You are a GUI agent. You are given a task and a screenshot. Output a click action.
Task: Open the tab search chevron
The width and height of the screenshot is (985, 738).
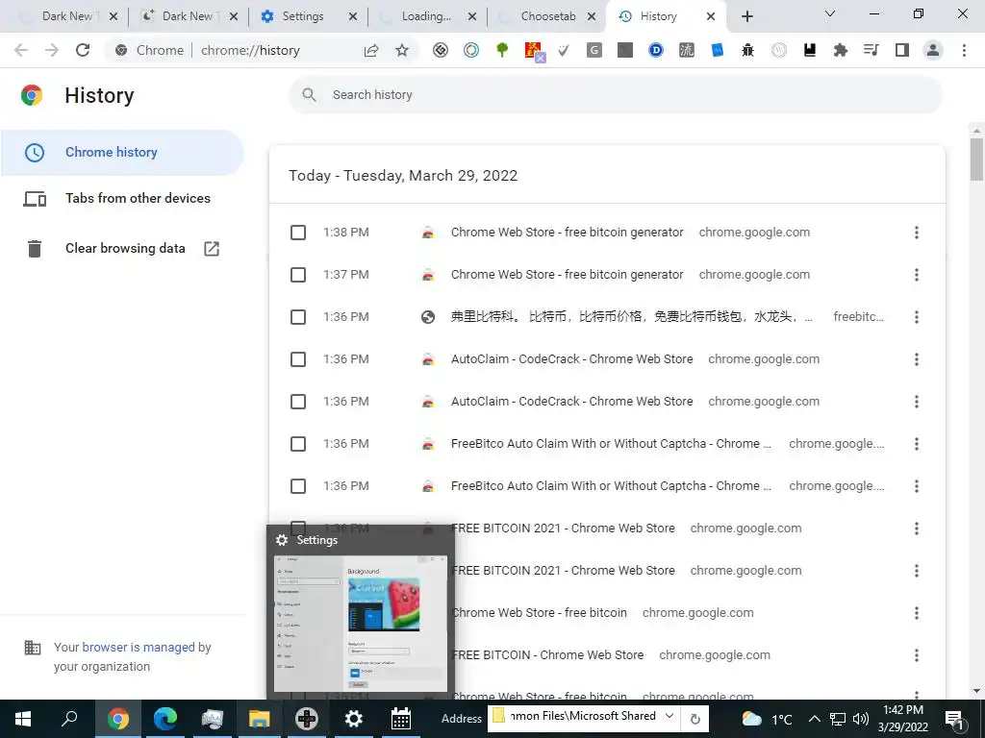point(830,13)
